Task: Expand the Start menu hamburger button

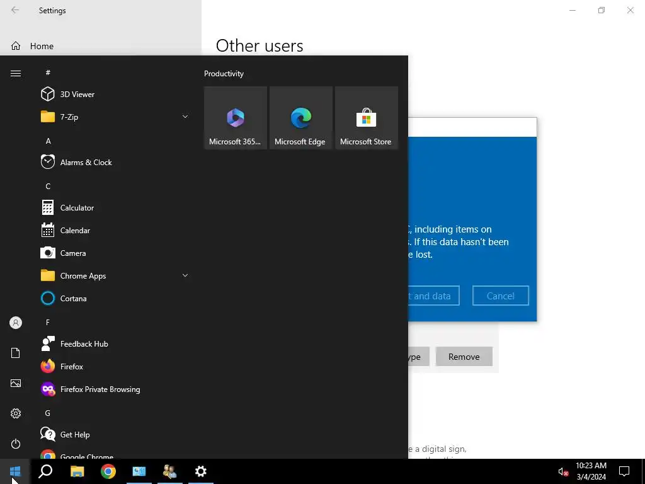Action: [x=16, y=73]
